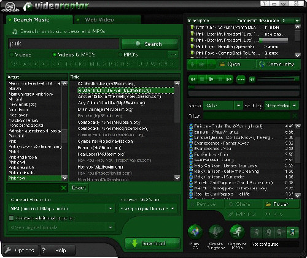Click up arrow of In progress list scrollbar
The height and width of the screenshot is (258, 307).
pos(298,27)
